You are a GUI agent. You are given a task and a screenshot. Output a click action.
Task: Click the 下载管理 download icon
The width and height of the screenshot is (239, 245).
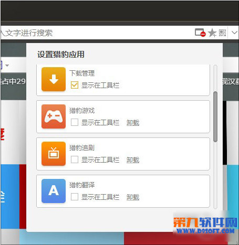(x=54, y=79)
